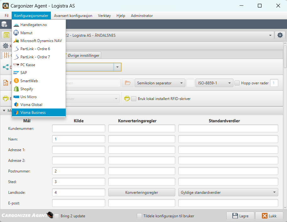The height and width of the screenshot is (222, 287).
Task: Click the printer icon beside the RFID option
Action: [127, 98]
